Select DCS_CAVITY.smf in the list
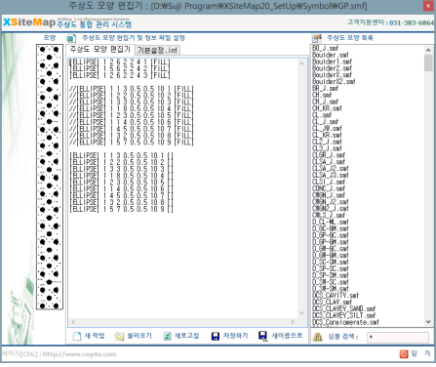The height and width of the screenshot is (367, 436). (x=336, y=295)
